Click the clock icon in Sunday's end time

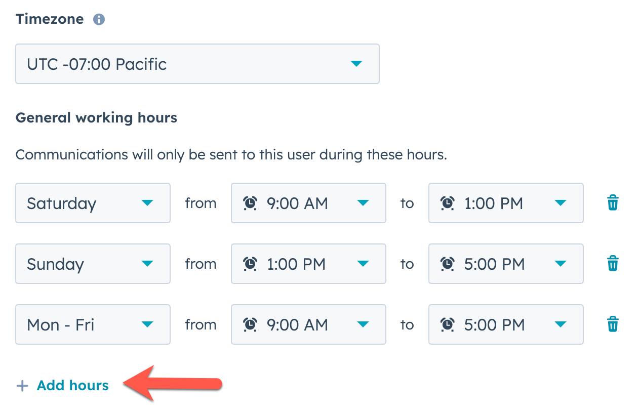[x=449, y=264]
